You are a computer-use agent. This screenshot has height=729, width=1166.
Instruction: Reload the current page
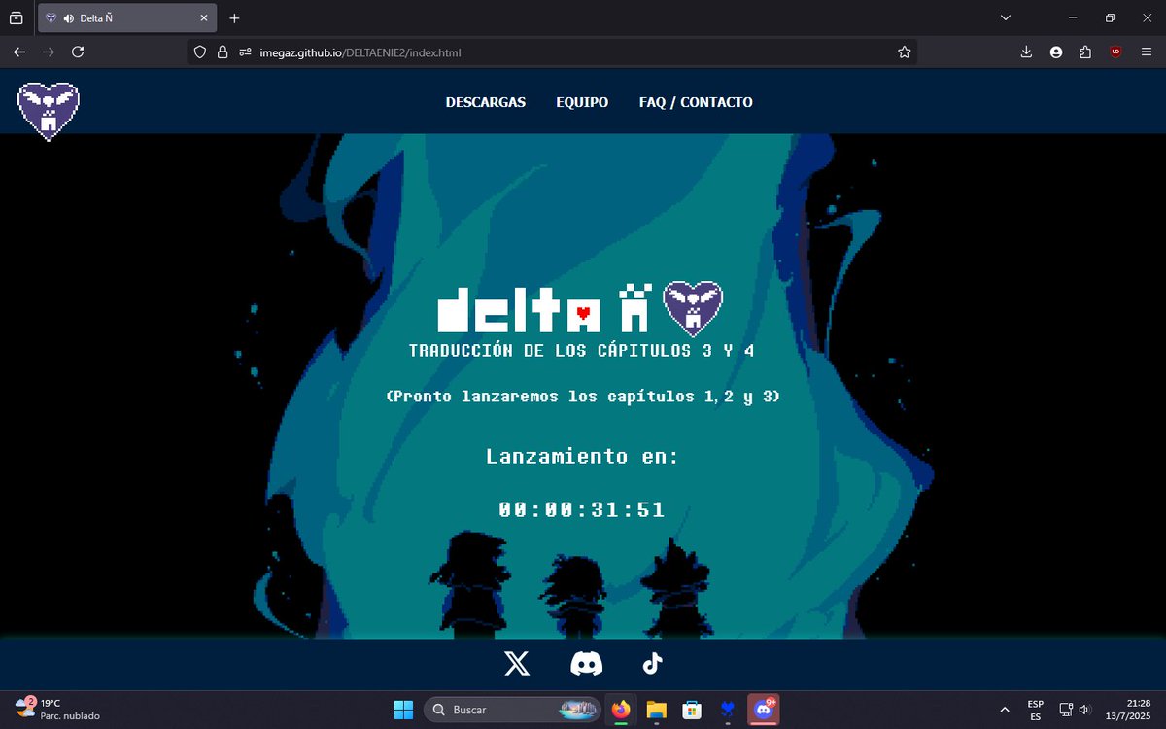point(78,52)
